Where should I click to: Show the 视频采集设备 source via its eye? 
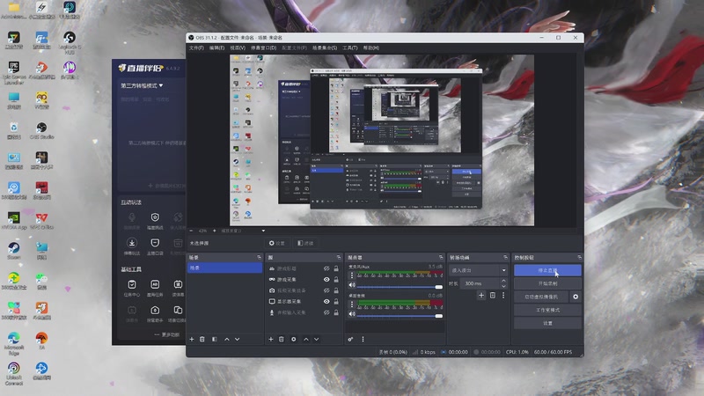click(326, 290)
